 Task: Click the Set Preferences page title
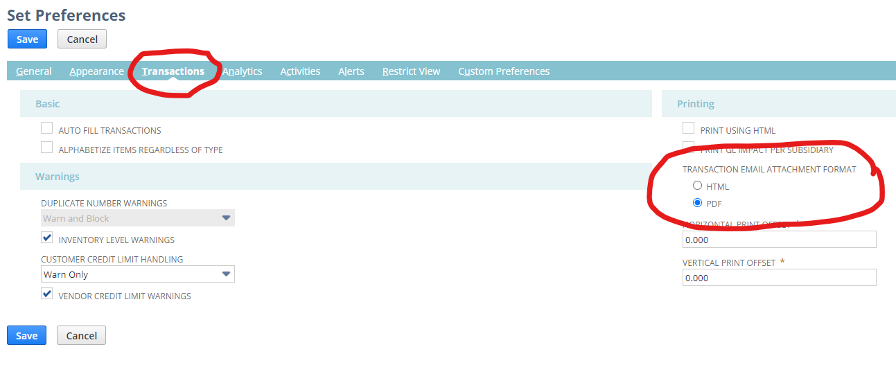pos(67,15)
